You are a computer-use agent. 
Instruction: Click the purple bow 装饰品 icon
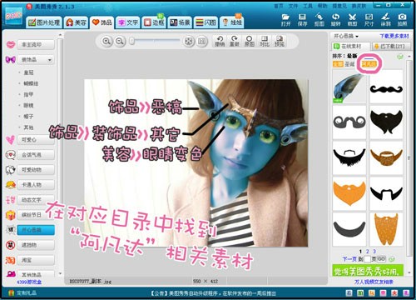click(11, 59)
